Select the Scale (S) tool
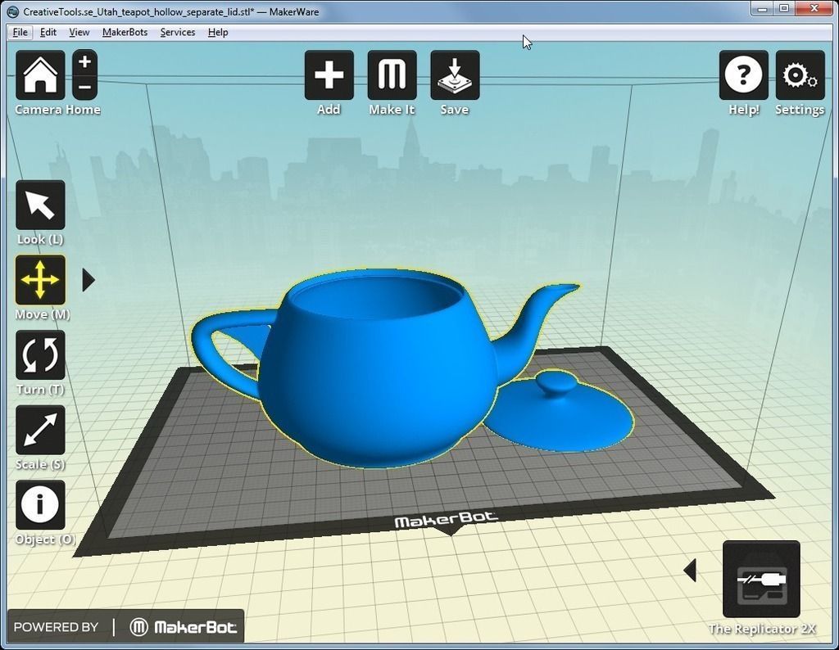The height and width of the screenshot is (650, 839). point(41,430)
